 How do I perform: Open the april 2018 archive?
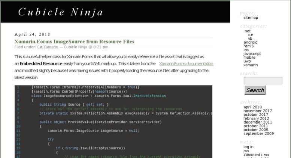252,107
